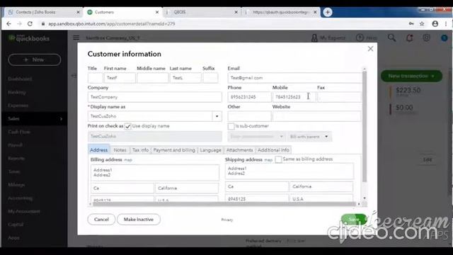Open the settings gear icon

coord(426,38)
